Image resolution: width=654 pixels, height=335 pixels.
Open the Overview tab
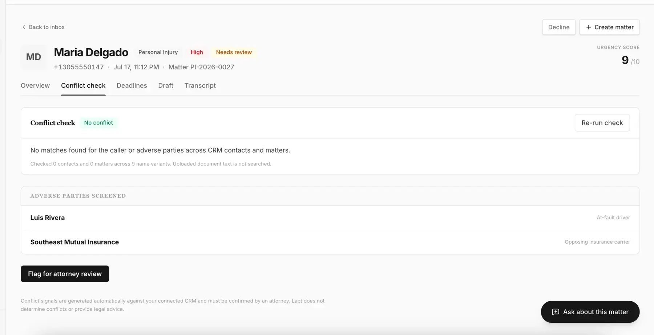tap(35, 86)
